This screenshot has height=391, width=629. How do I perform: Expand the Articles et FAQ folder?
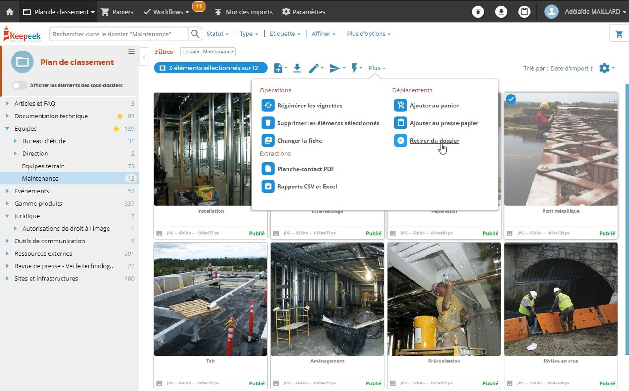[7, 103]
